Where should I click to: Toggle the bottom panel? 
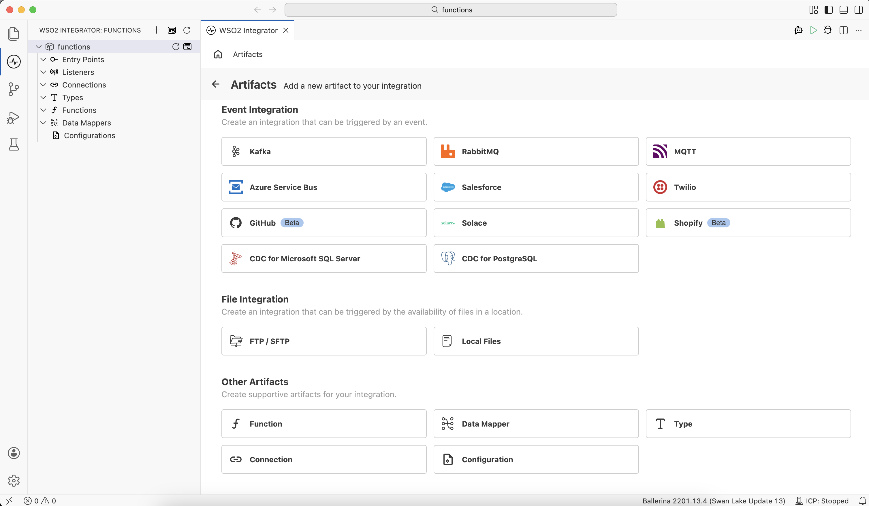pyautogui.click(x=843, y=9)
